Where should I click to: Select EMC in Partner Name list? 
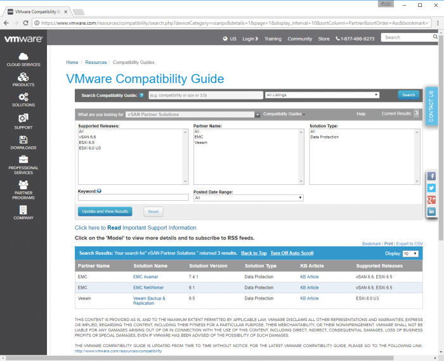pyautogui.click(x=199, y=137)
